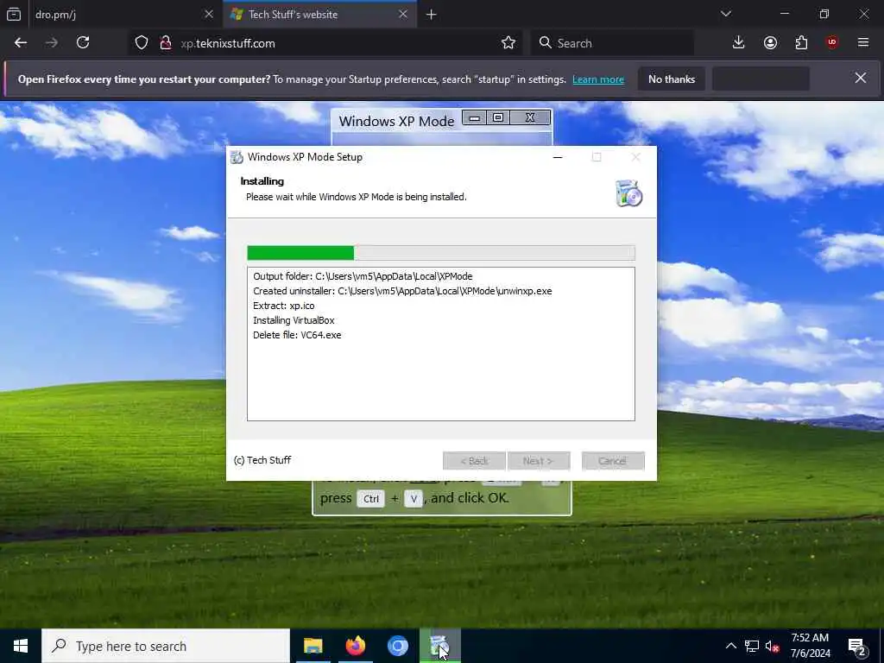Open File Explorer from the taskbar
This screenshot has height=663, width=884.
pyautogui.click(x=313, y=646)
